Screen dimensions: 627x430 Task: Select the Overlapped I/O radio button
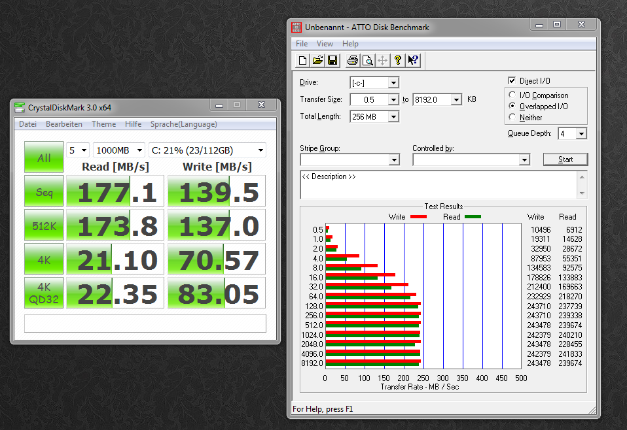point(512,107)
